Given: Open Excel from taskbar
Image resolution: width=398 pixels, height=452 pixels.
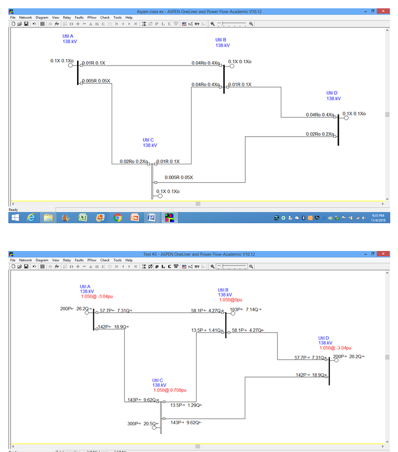Looking at the screenshot, I should click(83, 218).
